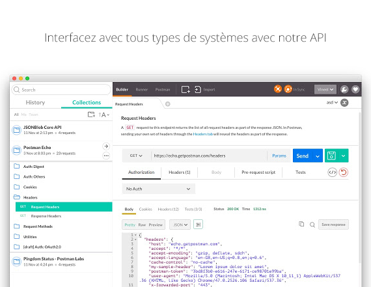Switch to the Collections tab

click(87, 102)
